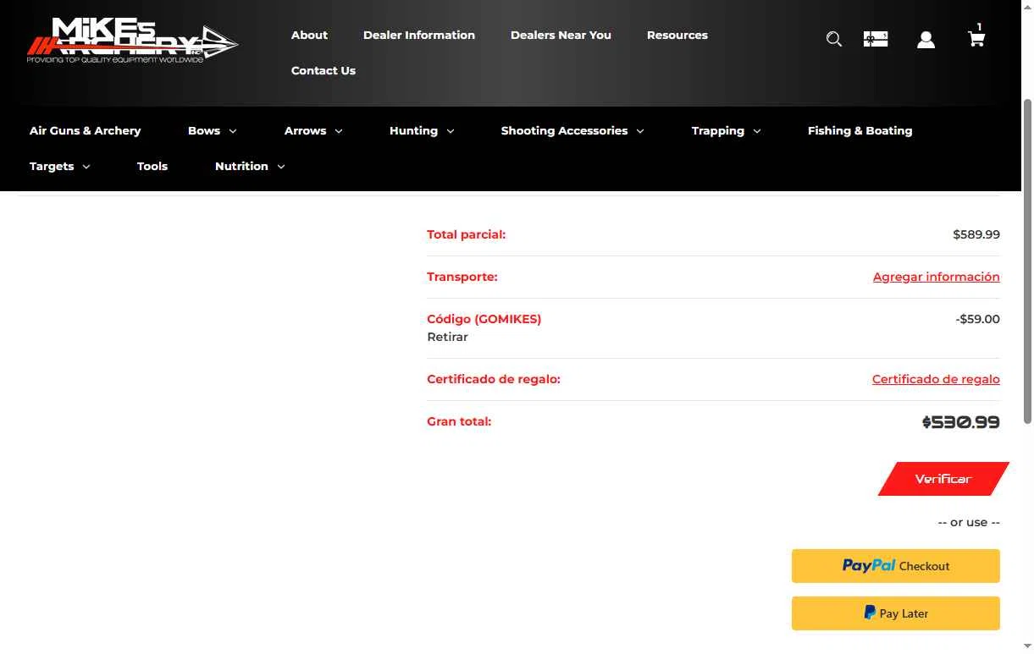This screenshot has height=654, width=1034.
Task: Open Dealers Near You
Action: click(561, 35)
